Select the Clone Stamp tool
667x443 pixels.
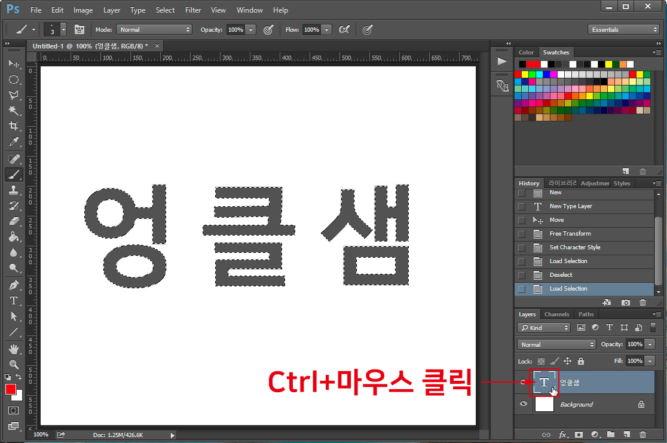[14, 190]
